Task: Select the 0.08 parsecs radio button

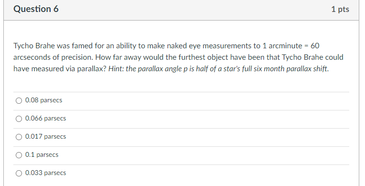Action: point(19,100)
